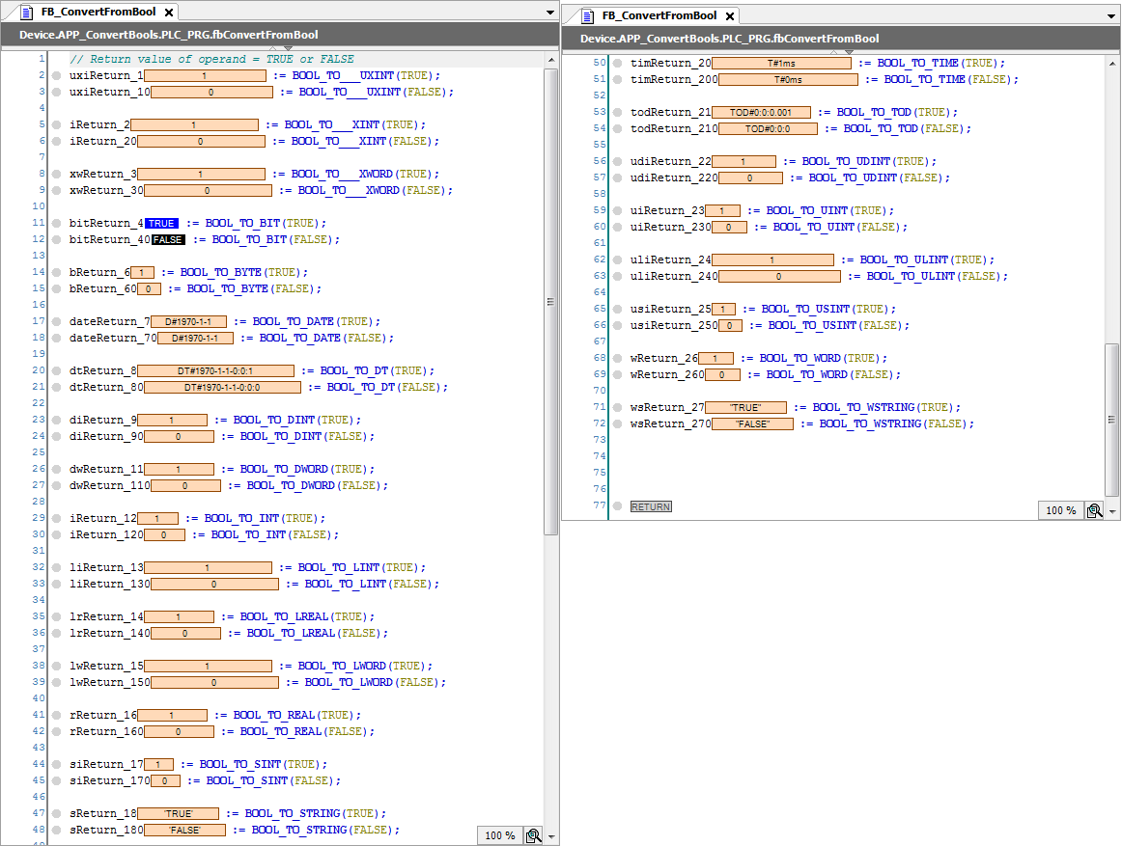Image resolution: width=1122 pixels, height=846 pixels.
Task: Switch to the left FB_ConvertFromBool tab
Action: pos(98,13)
